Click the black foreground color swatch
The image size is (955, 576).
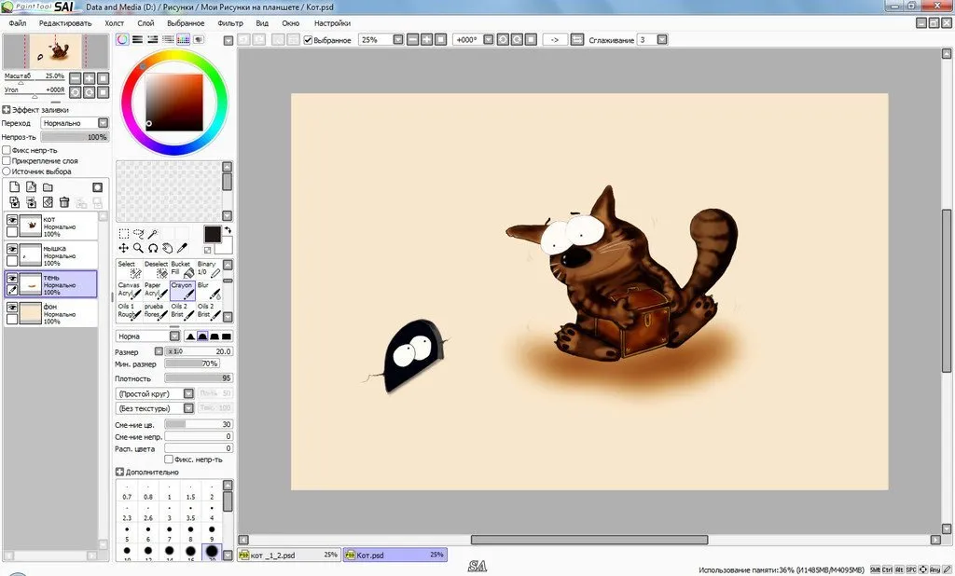[212, 234]
